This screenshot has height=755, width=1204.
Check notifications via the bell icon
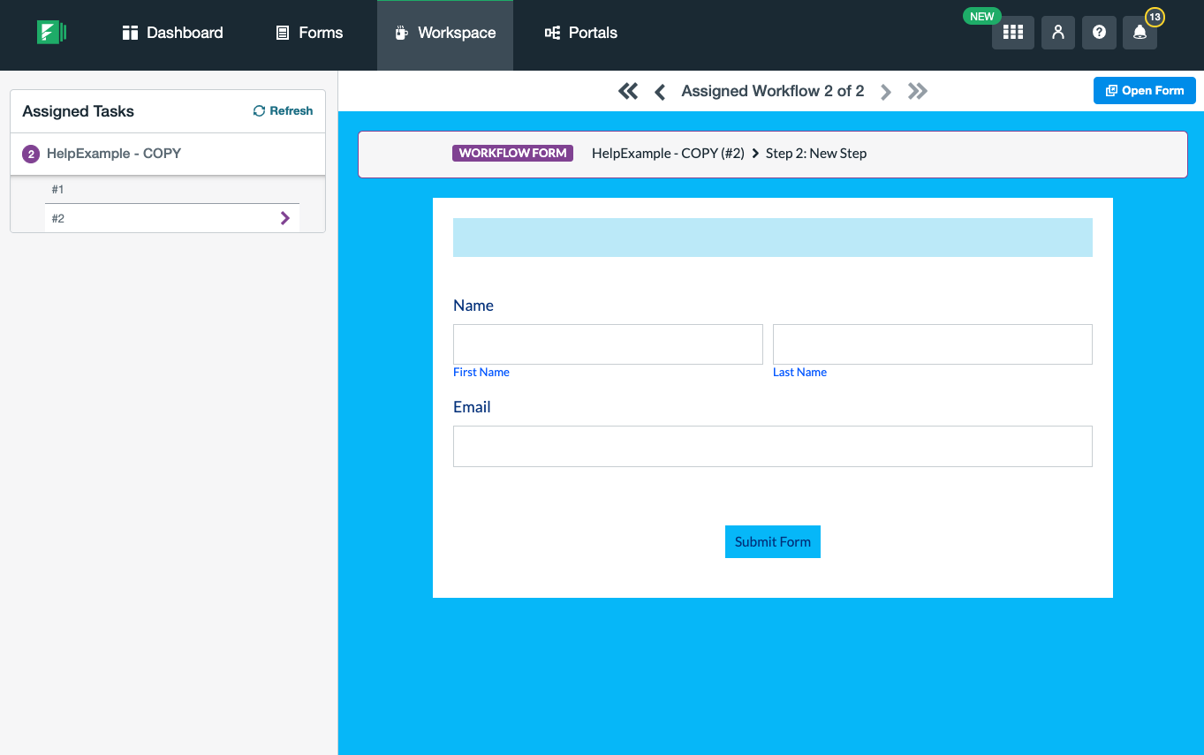(1140, 34)
